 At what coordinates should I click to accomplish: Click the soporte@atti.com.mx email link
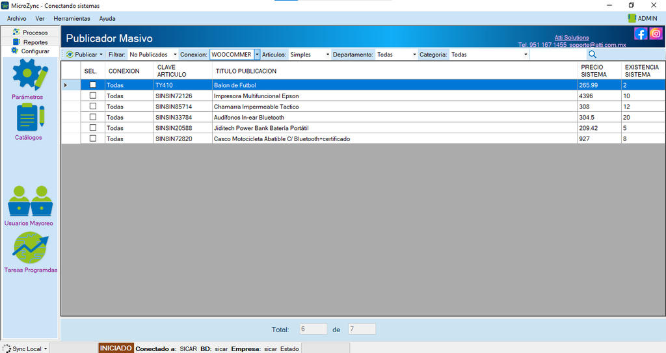tap(598, 45)
